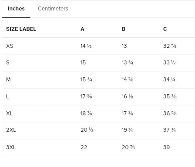Select the L size row label
Screen dimensions: 195x167
point(7,96)
